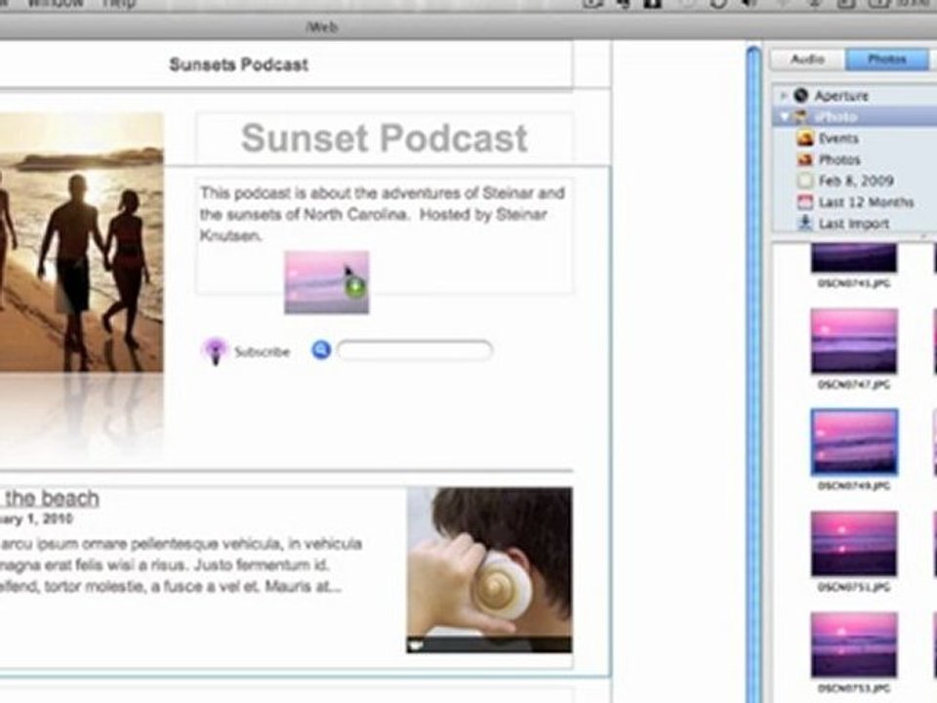Click the Last 12 Months row label

[866, 202]
